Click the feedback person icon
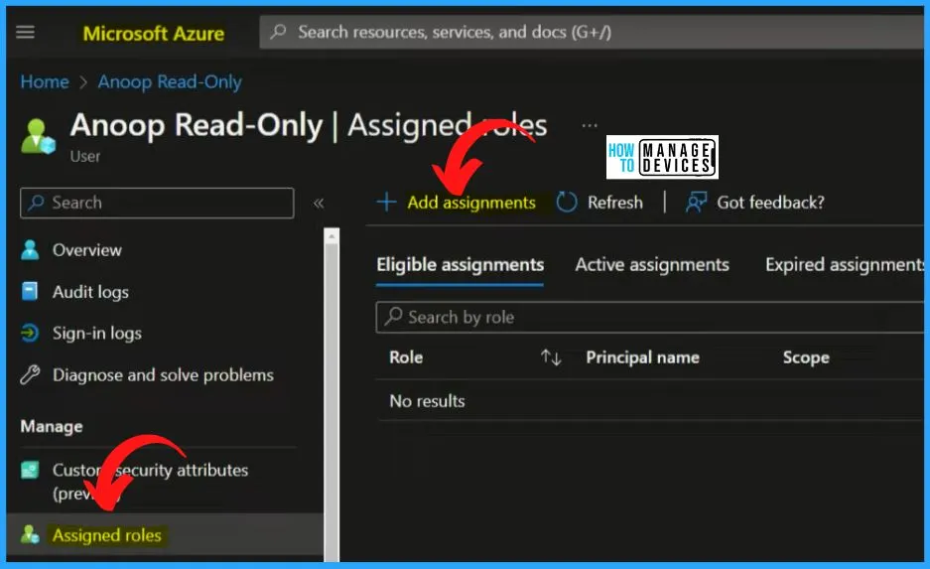Image resolution: width=930 pixels, height=569 pixels. (696, 203)
